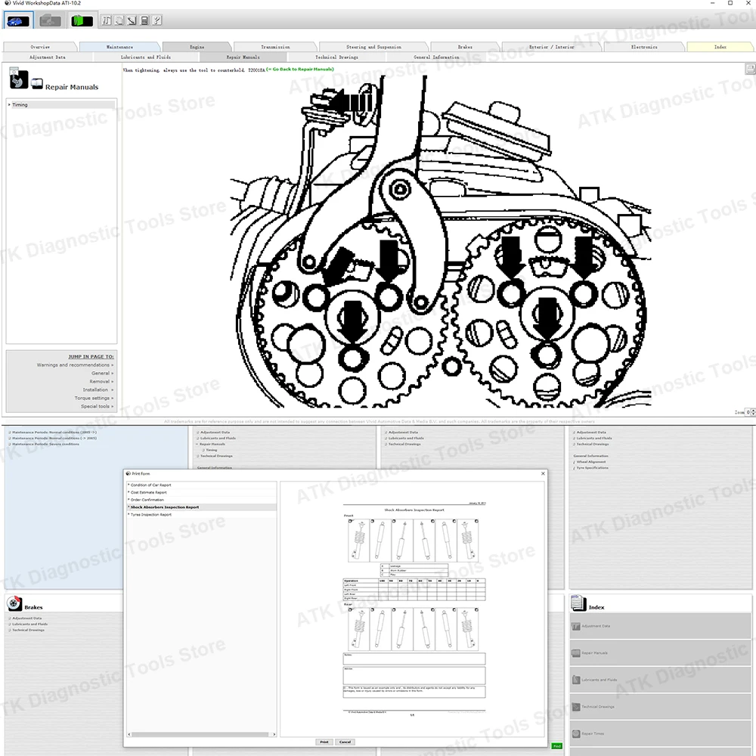Expand the Timing entry in Repair Manuals sidebar

click(61, 104)
